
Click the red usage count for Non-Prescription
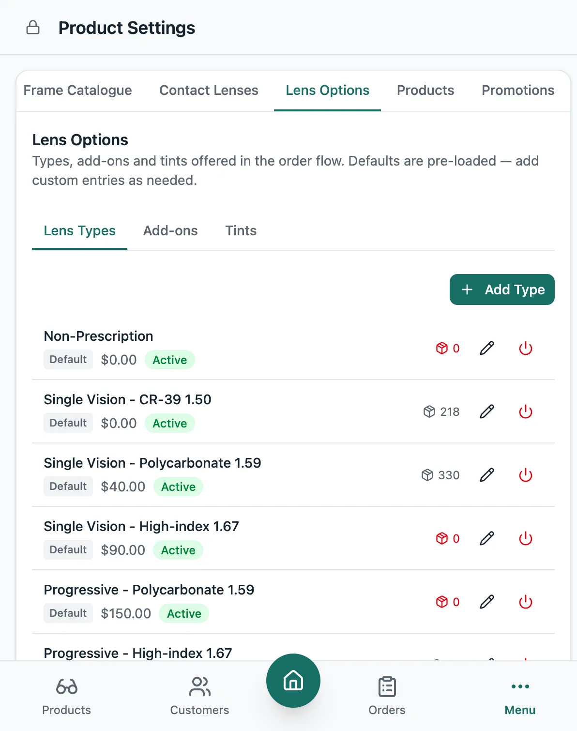[x=448, y=348]
